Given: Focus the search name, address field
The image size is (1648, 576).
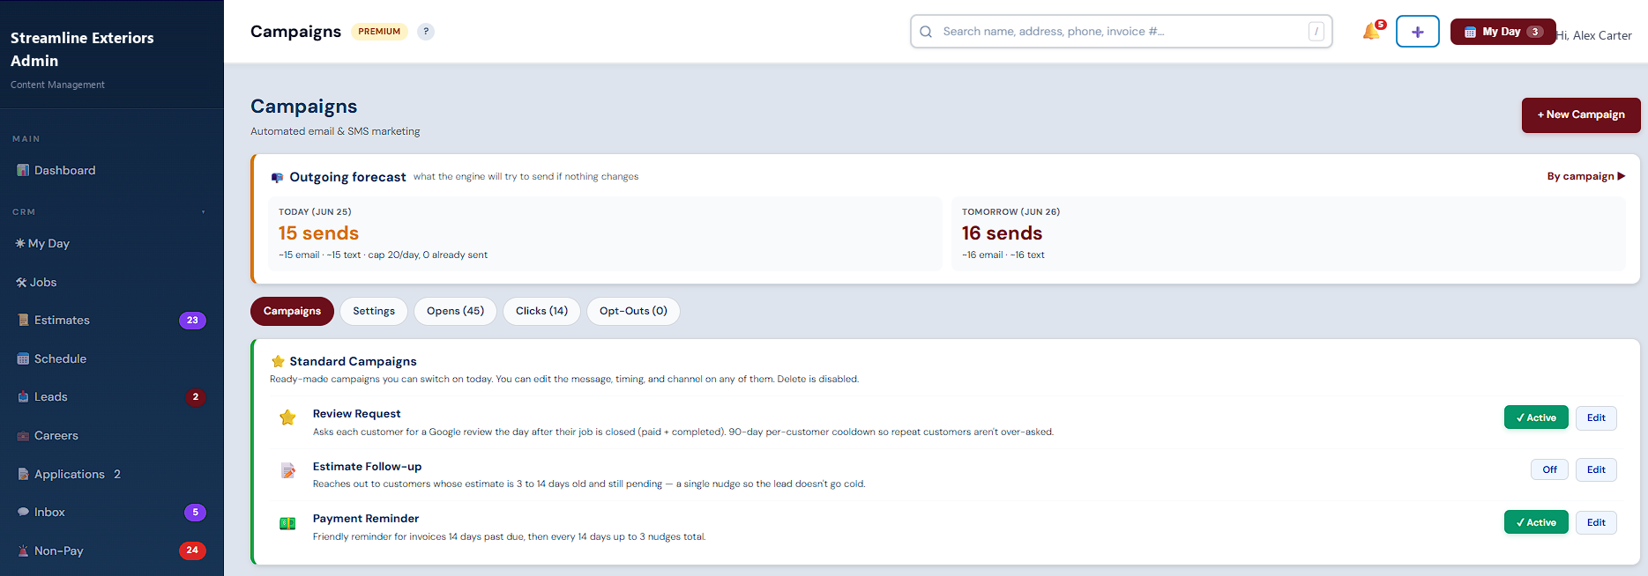Looking at the screenshot, I should click(x=1120, y=32).
